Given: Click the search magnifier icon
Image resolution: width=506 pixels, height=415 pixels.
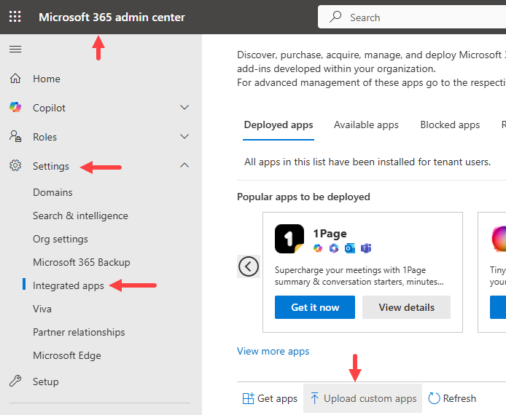Looking at the screenshot, I should (335, 17).
